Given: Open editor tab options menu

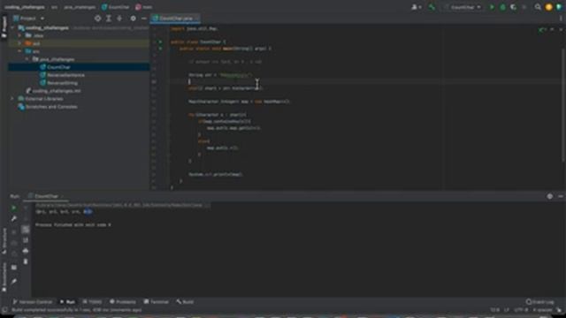Looking at the screenshot, I should tap(561, 18).
